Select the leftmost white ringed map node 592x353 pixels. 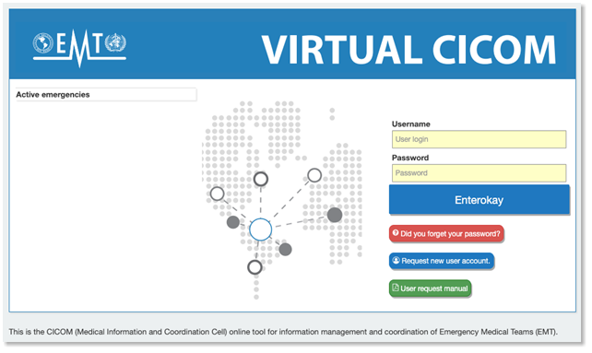click(217, 194)
